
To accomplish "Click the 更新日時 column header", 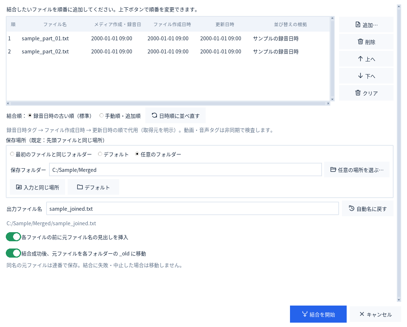I will click(x=225, y=24).
